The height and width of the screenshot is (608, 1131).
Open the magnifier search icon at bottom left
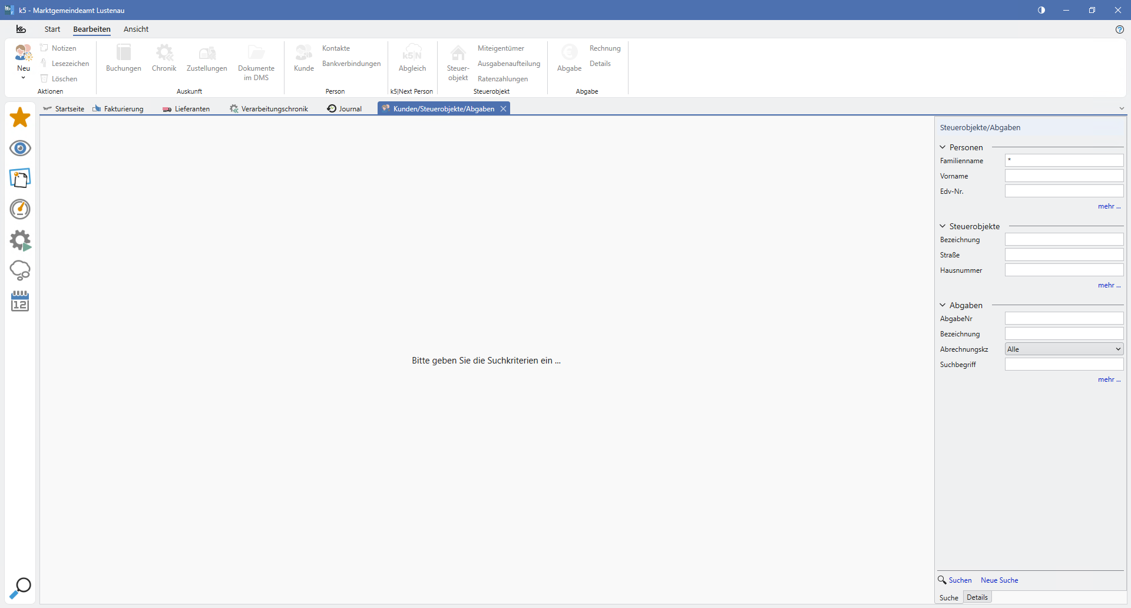tap(20, 587)
